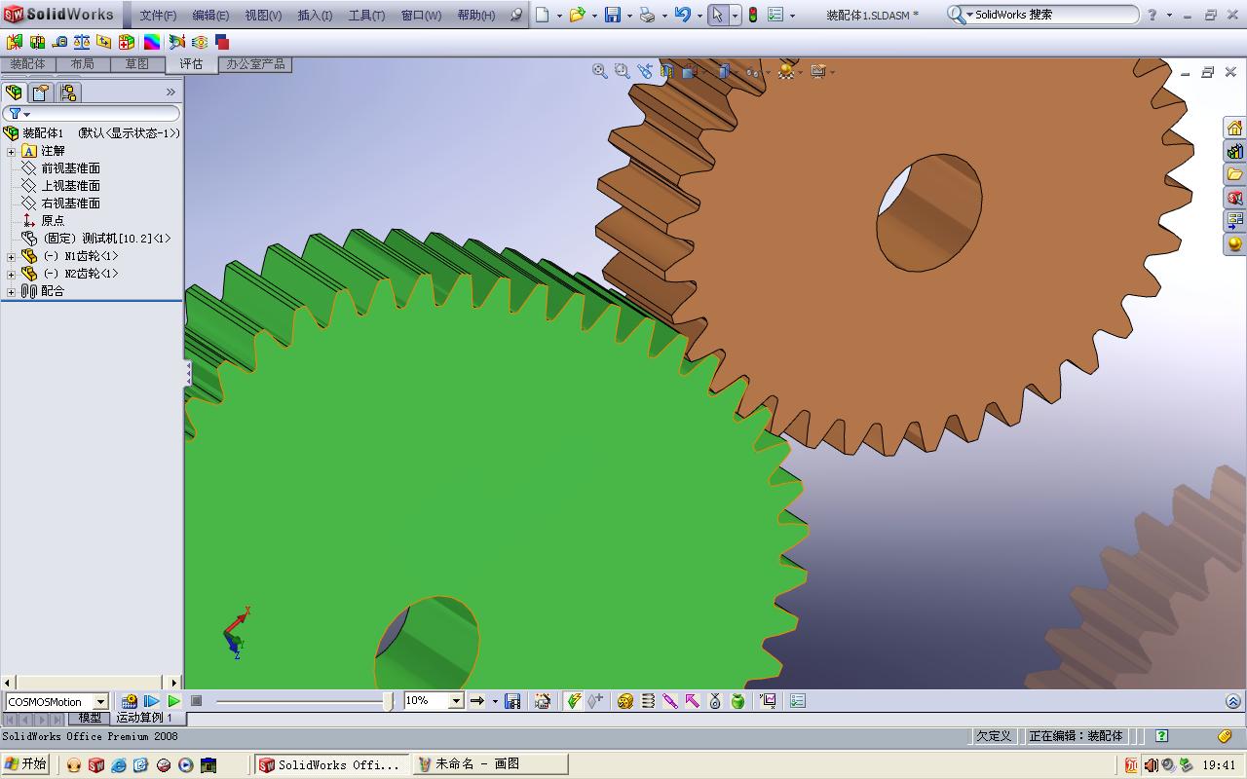Select 前视基准面 in the tree

[x=70, y=168]
